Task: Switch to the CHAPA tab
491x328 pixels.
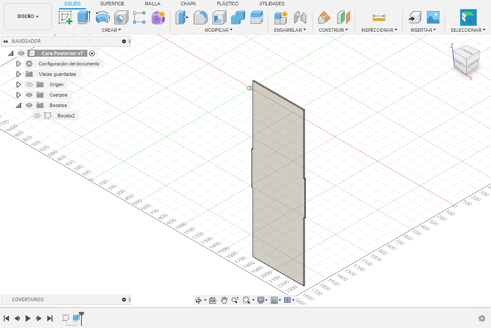Action: (x=188, y=4)
